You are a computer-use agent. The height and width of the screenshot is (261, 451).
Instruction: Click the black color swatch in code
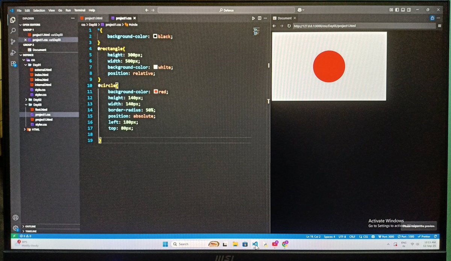tap(155, 36)
